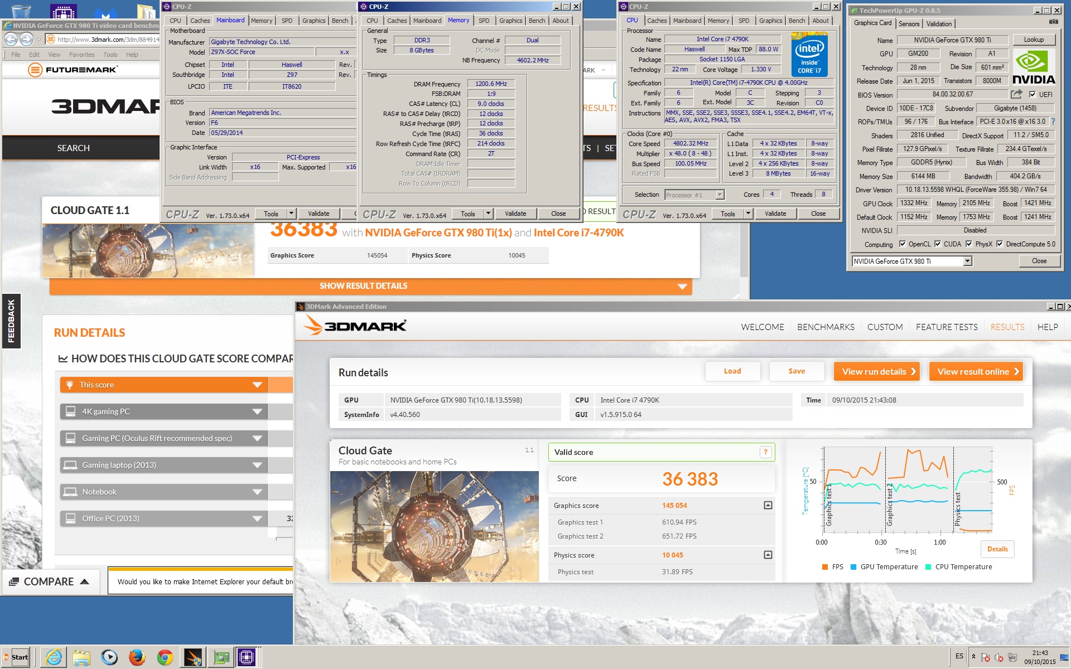Open the GPU selection dropdown in GPU-Z

coord(968,261)
